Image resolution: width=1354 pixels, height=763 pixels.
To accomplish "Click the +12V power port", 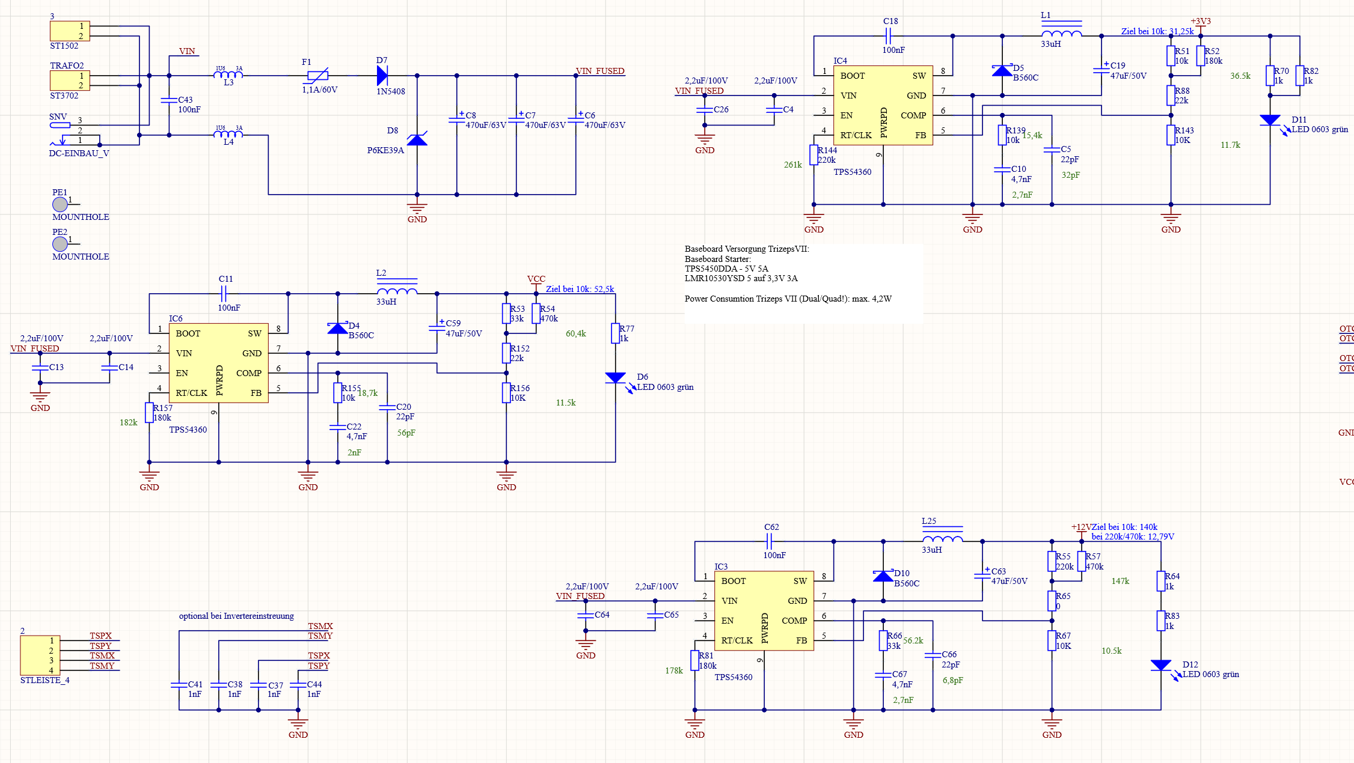I will [1081, 531].
